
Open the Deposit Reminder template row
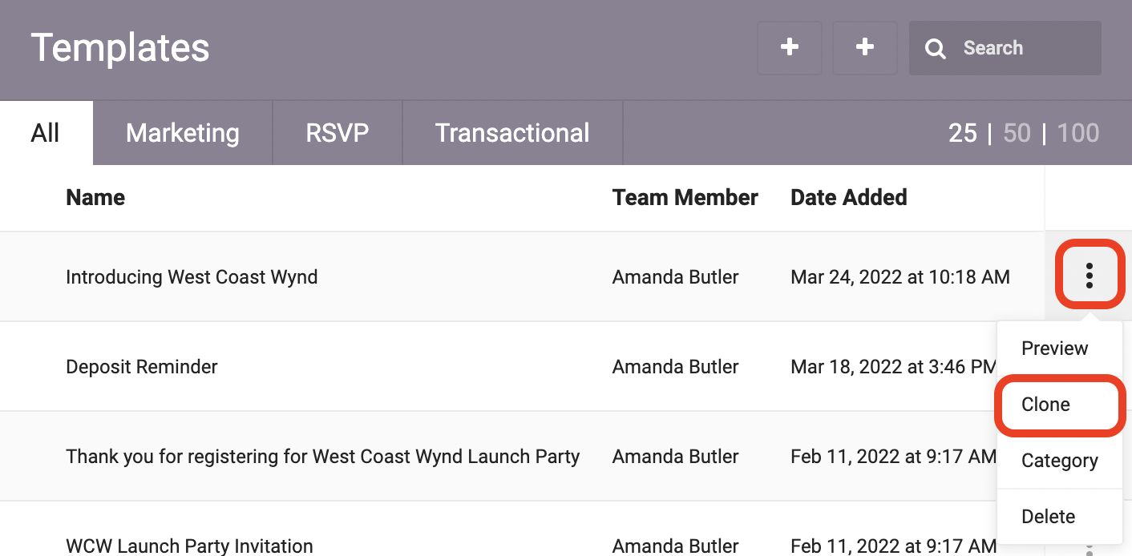[x=141, y=366]
